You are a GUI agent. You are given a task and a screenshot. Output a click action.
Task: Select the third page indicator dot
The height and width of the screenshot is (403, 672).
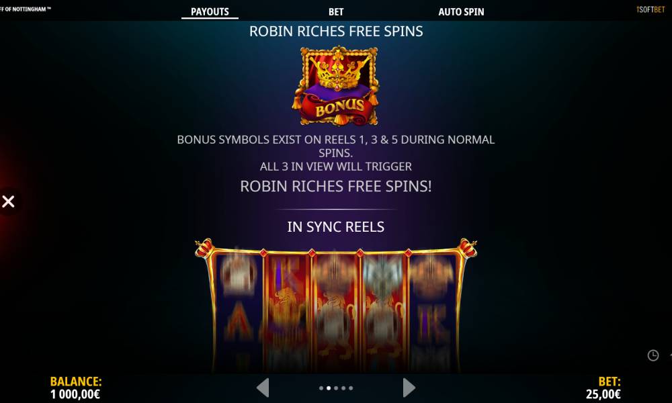[336, 388]
